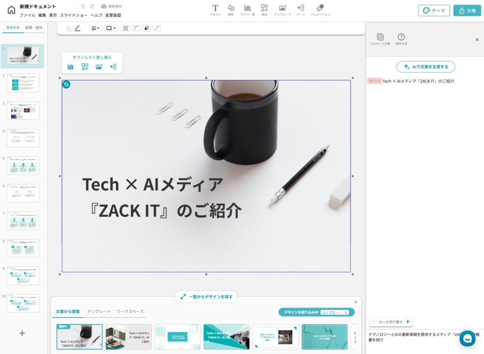Screen dimensions: 484x354
Task: Open the Graph and Table tool
Action: coord(247,10)
